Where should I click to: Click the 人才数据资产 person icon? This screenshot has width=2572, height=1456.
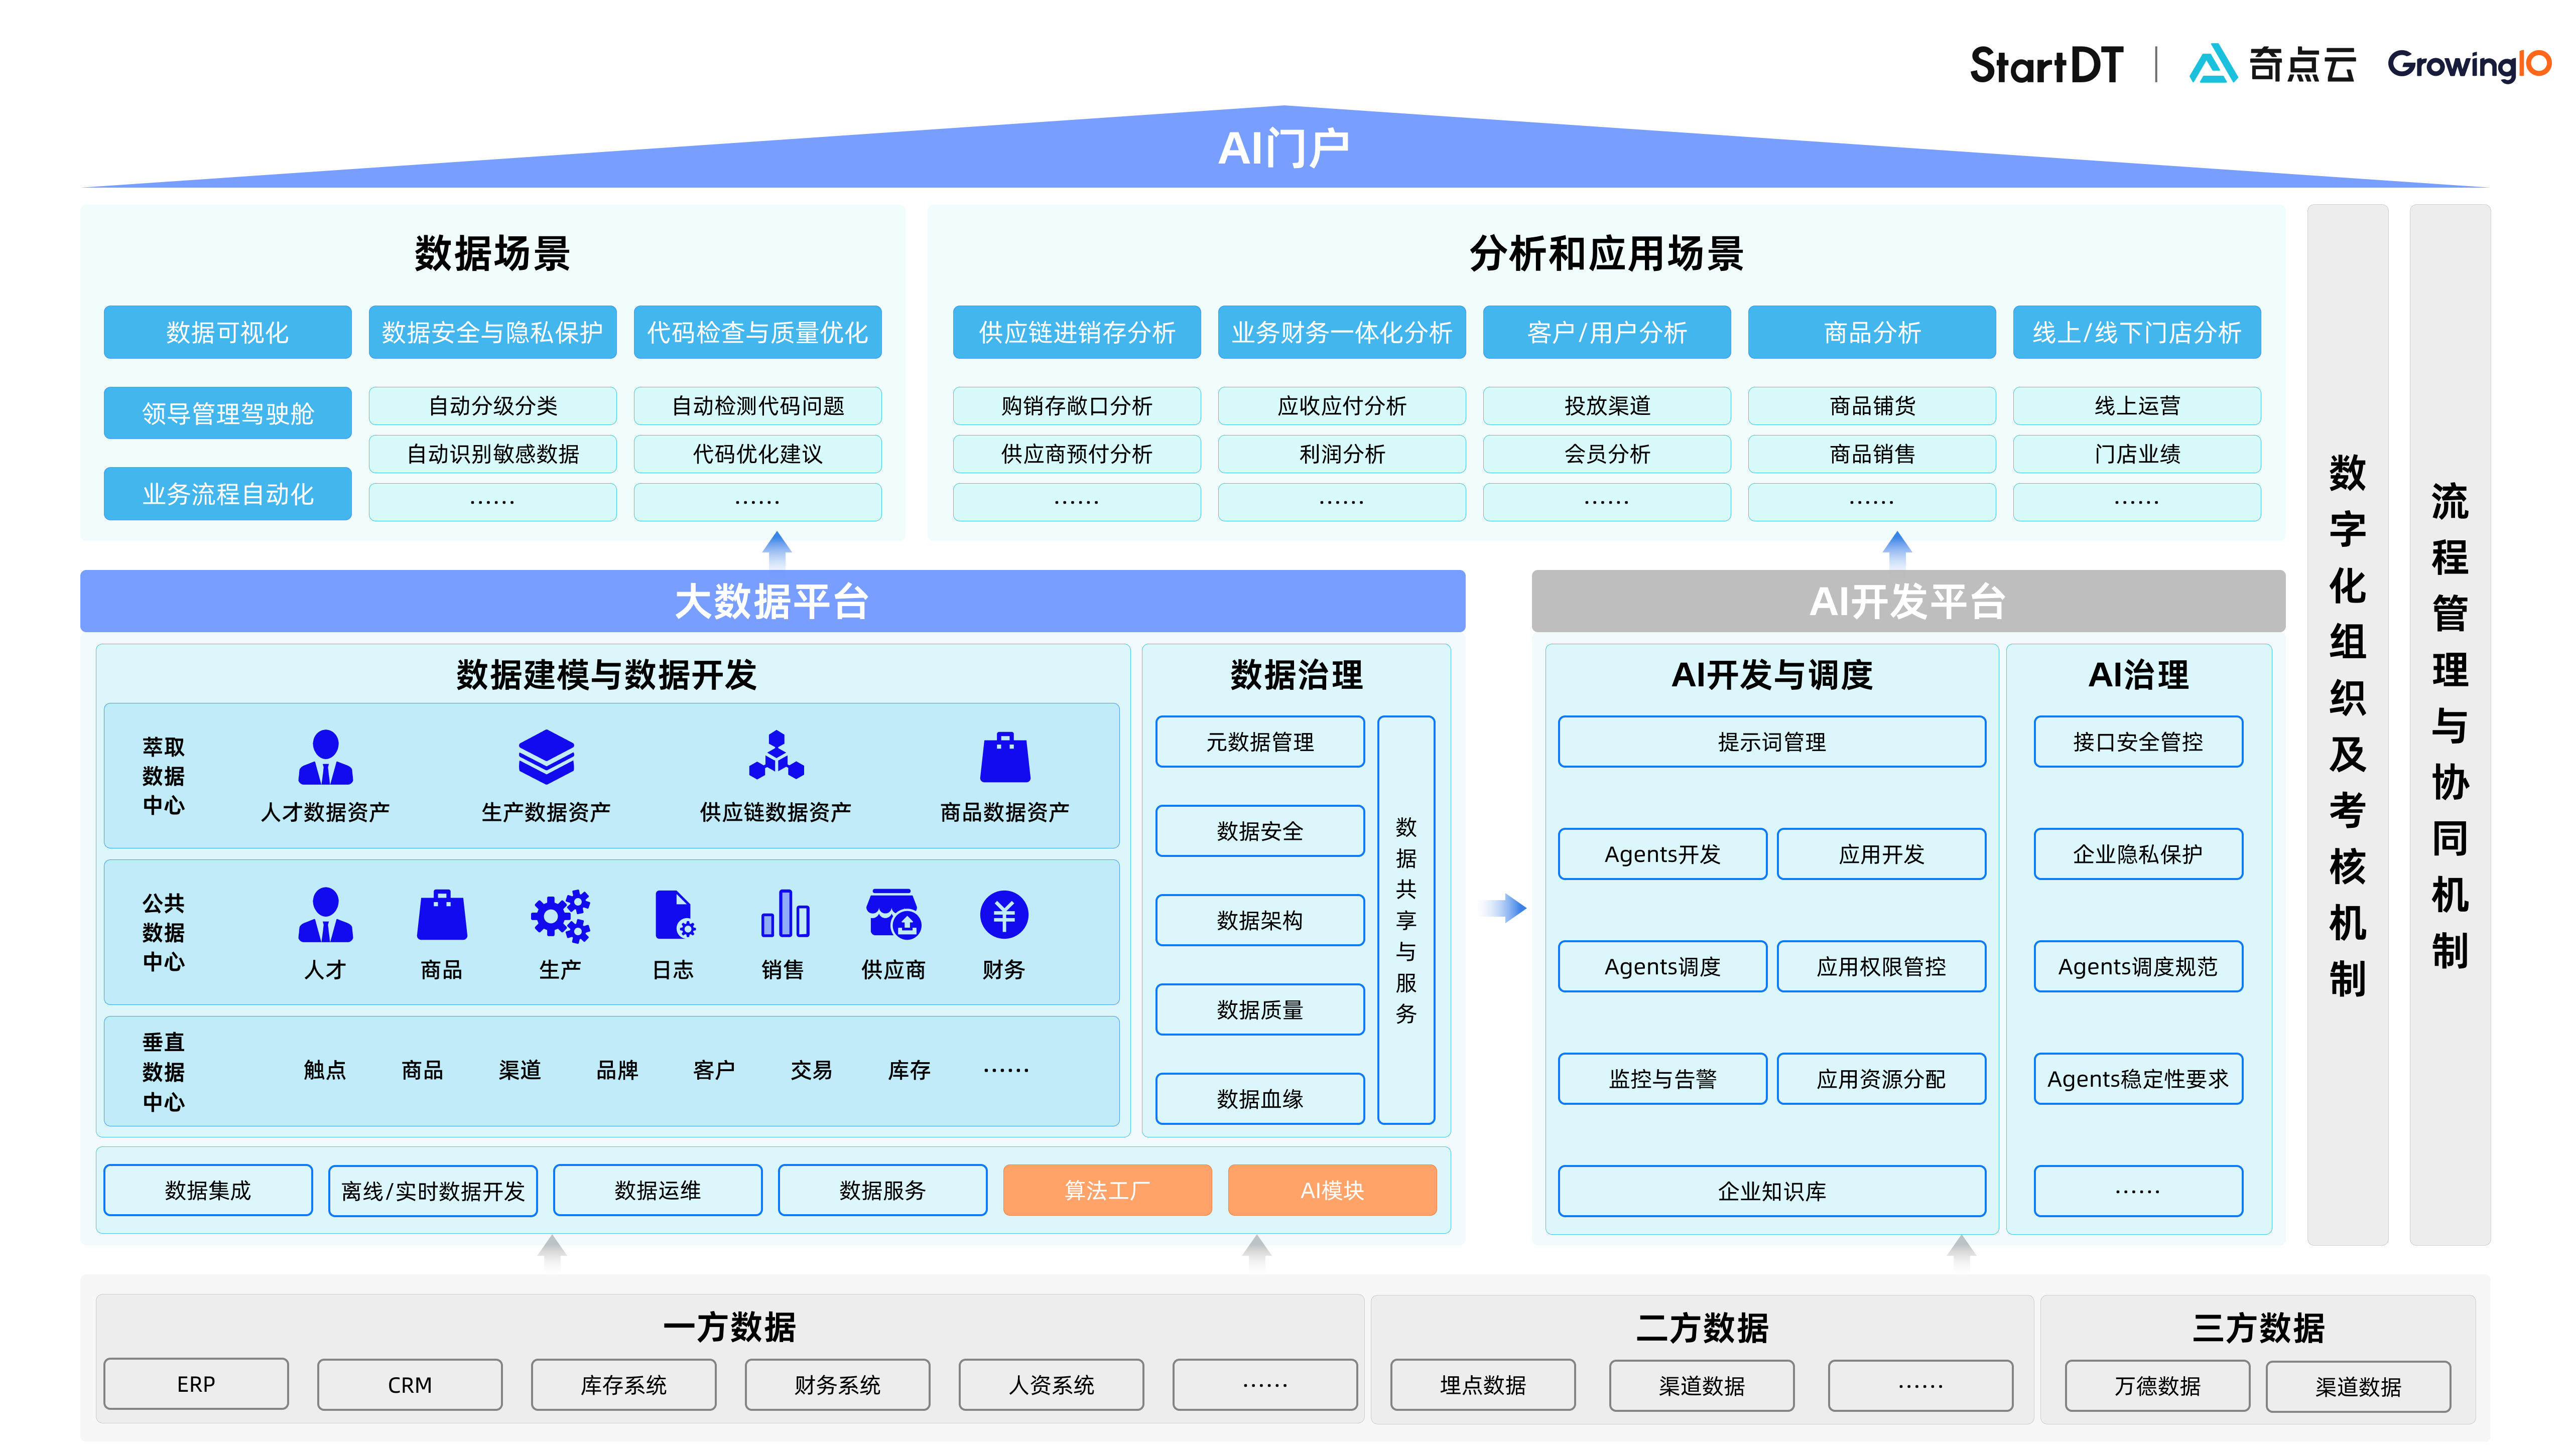[325, 757]
